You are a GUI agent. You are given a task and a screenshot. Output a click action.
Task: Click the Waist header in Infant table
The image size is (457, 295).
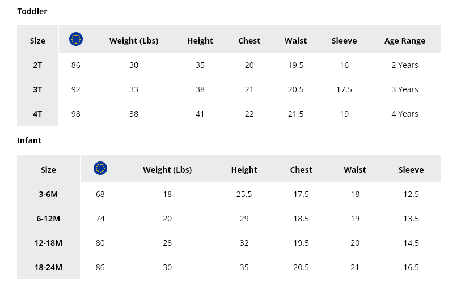[x=355, y=170]
